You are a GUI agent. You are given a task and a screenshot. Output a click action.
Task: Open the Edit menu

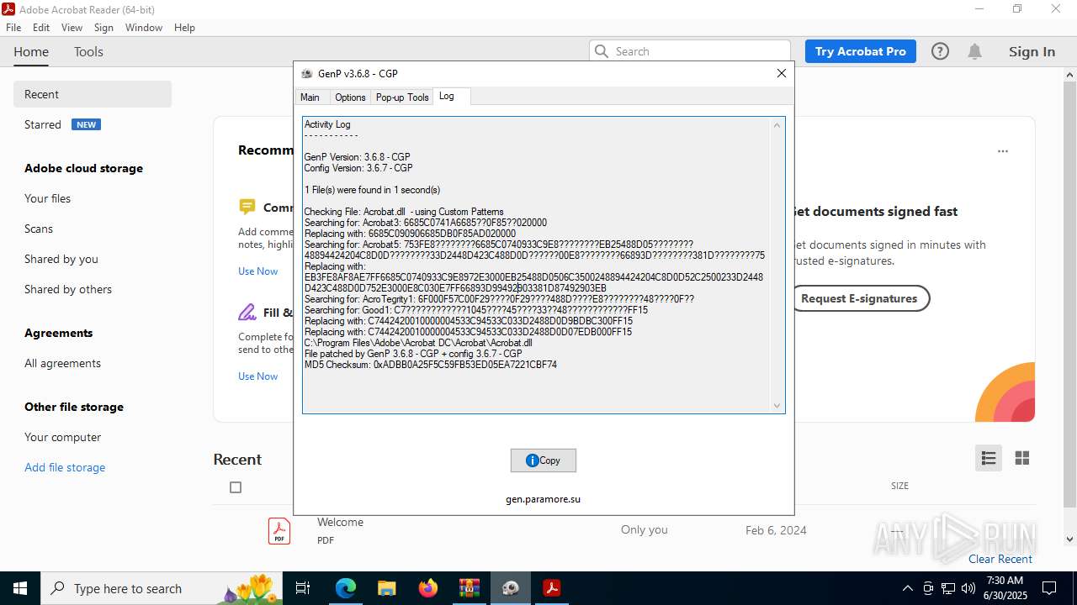(41, 28)
